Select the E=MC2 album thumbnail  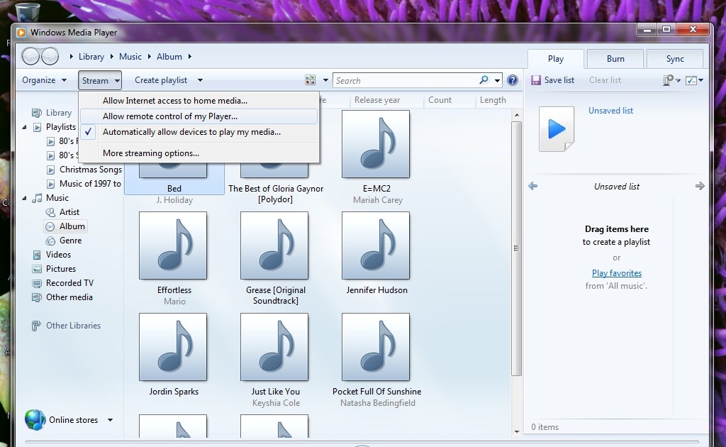[x=376, y=144]
